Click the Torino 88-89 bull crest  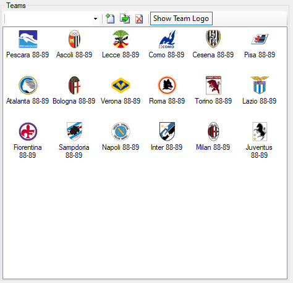coord(213,85)
